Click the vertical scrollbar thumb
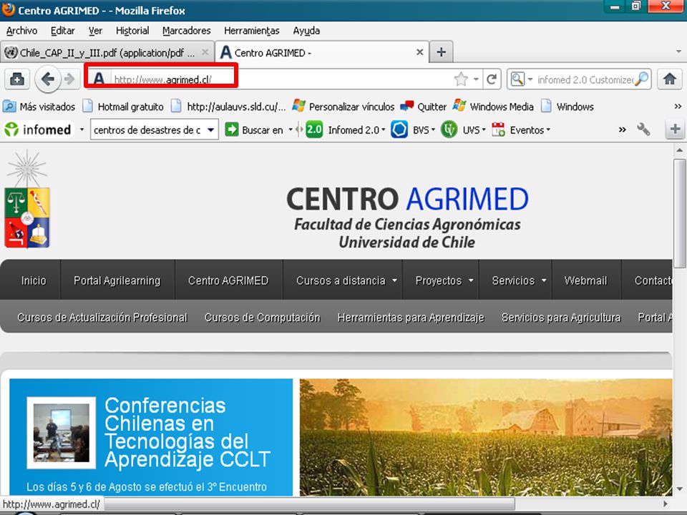Viewport: 687px width, 515px height. [680, 213]
